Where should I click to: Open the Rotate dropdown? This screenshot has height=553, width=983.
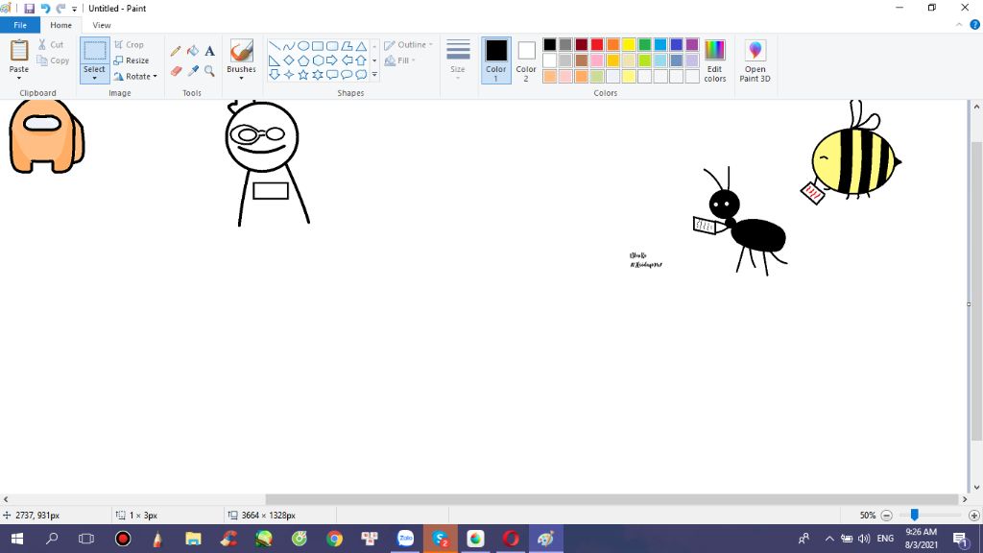(x=134, y=77)
